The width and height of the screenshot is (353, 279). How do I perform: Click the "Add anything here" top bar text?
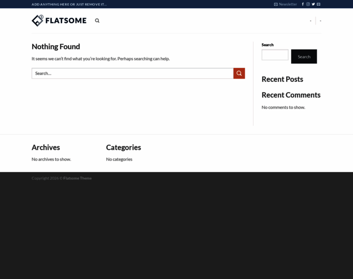(69, 4)
